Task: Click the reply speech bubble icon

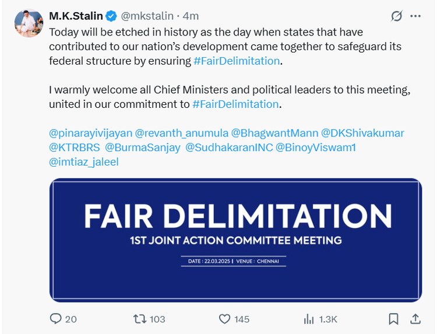Action: click(56, 319)
